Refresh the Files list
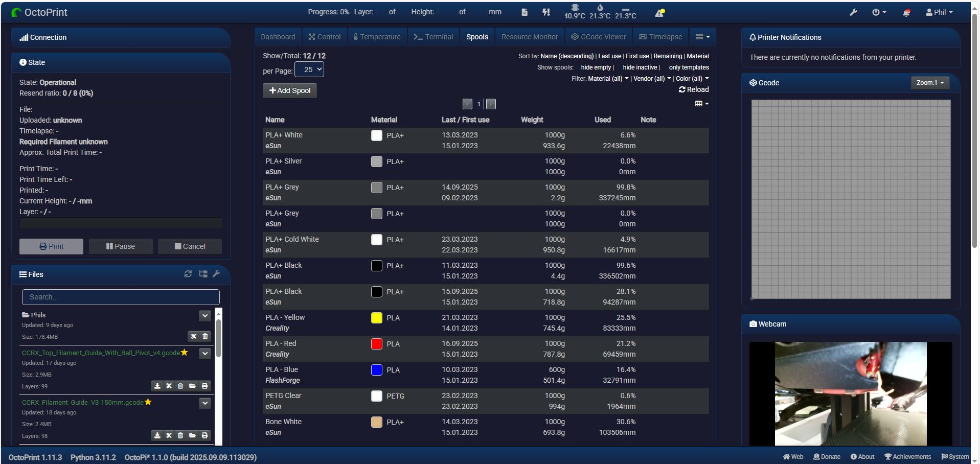Screen dimensions: 980x464 click(188, 274)
